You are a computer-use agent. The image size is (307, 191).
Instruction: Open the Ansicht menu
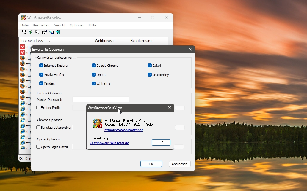(x=59, y=25)
